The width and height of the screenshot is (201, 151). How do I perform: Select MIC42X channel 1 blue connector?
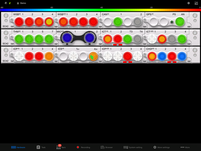coord(67,38)
